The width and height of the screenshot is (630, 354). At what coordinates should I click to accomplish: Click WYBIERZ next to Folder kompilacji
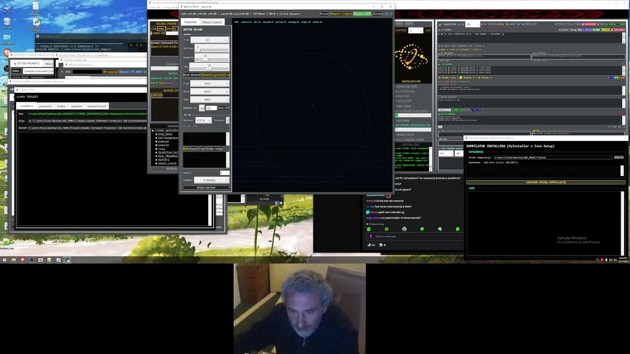pyautogui.click(x=619, y=157)
